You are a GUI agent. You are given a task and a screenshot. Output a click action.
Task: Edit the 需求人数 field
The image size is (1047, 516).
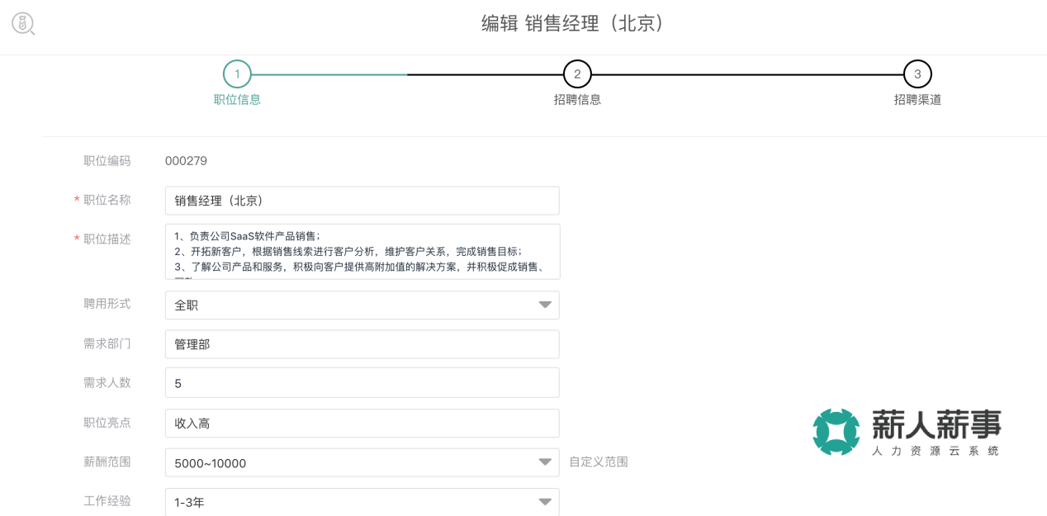[x=362, y=383]
